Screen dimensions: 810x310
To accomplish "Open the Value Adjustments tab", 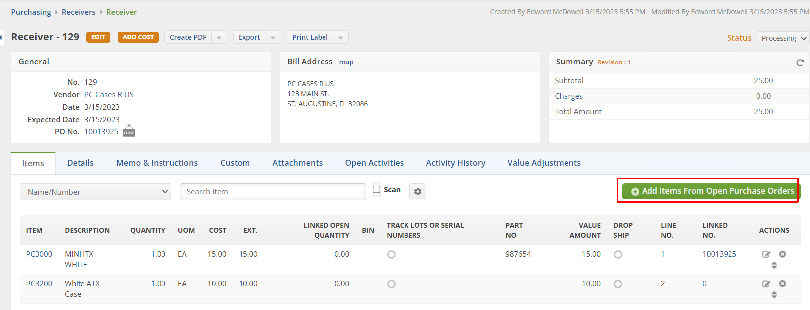I will point(544,163).
